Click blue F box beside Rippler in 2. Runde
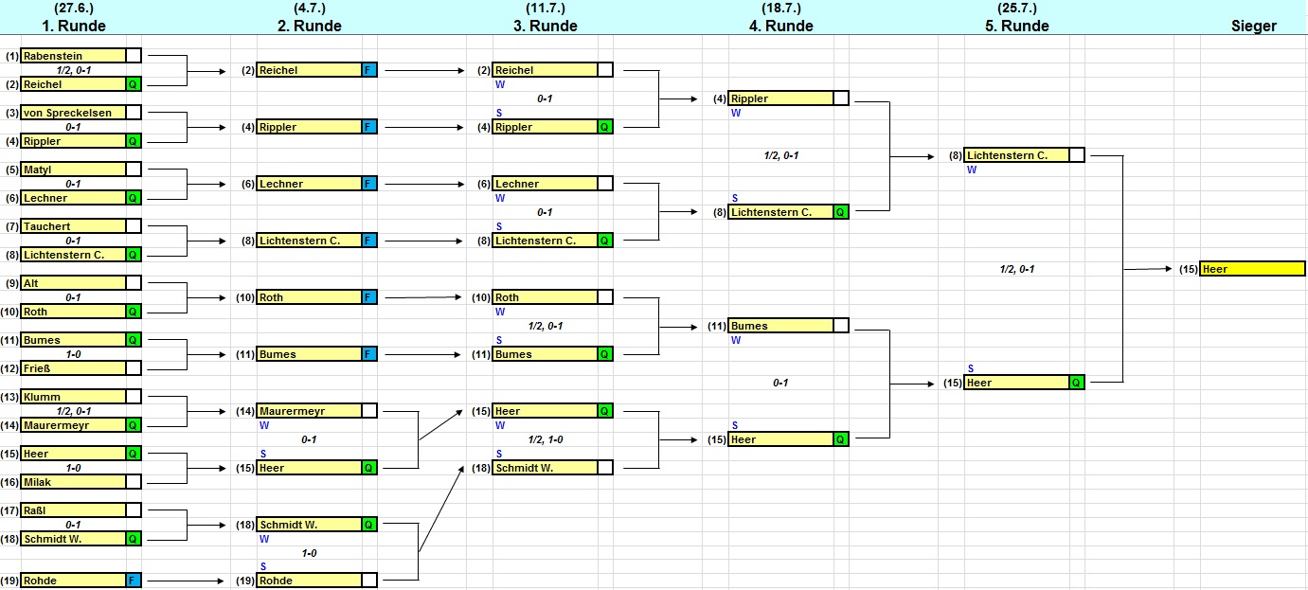Image resolution: width=1308 pixels, height=590 pixels. (x=369, y=127)
